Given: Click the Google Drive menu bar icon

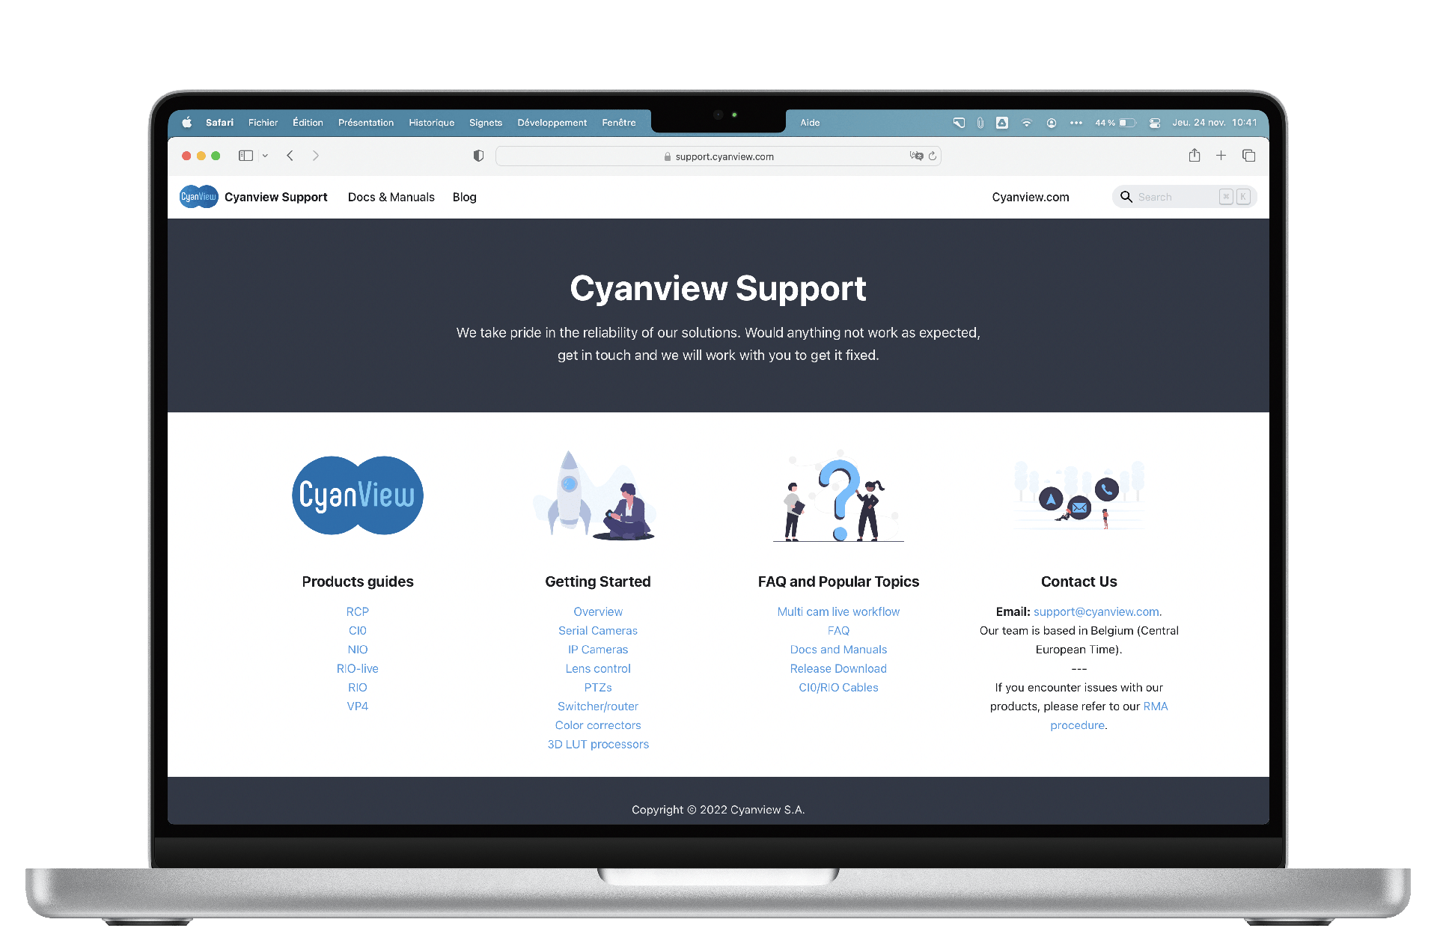Looking at the screenshot, I should [x=1002, y=122].
